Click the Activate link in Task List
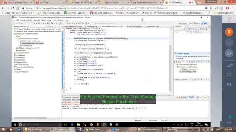The height and width of the screenshot is (132, 236). (198, 32)
